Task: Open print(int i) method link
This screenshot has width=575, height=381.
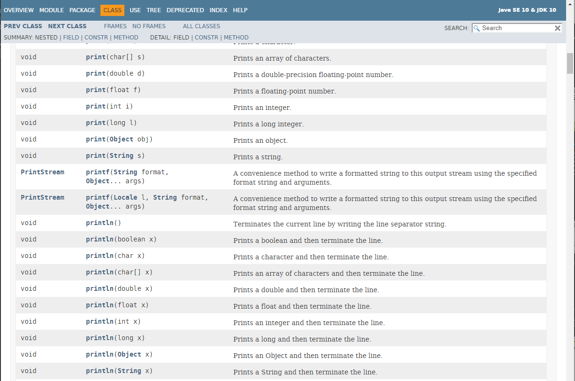Action: point(96,107)
